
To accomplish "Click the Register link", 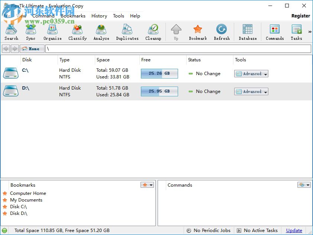I will click(301, 16).
